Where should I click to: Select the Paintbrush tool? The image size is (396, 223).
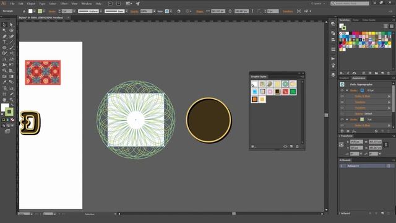click(11, 48)
